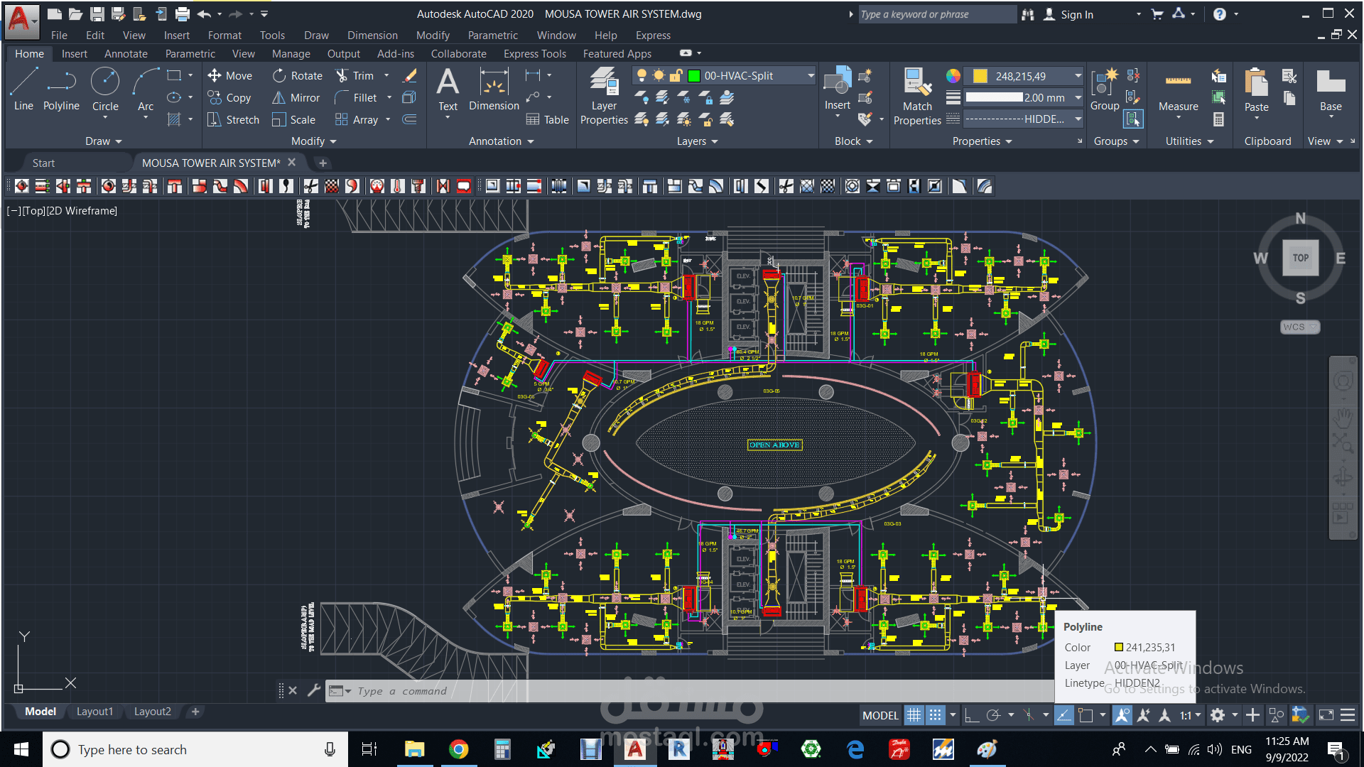
Task: Click the Rotate tool
Action: tap(298, 75)
